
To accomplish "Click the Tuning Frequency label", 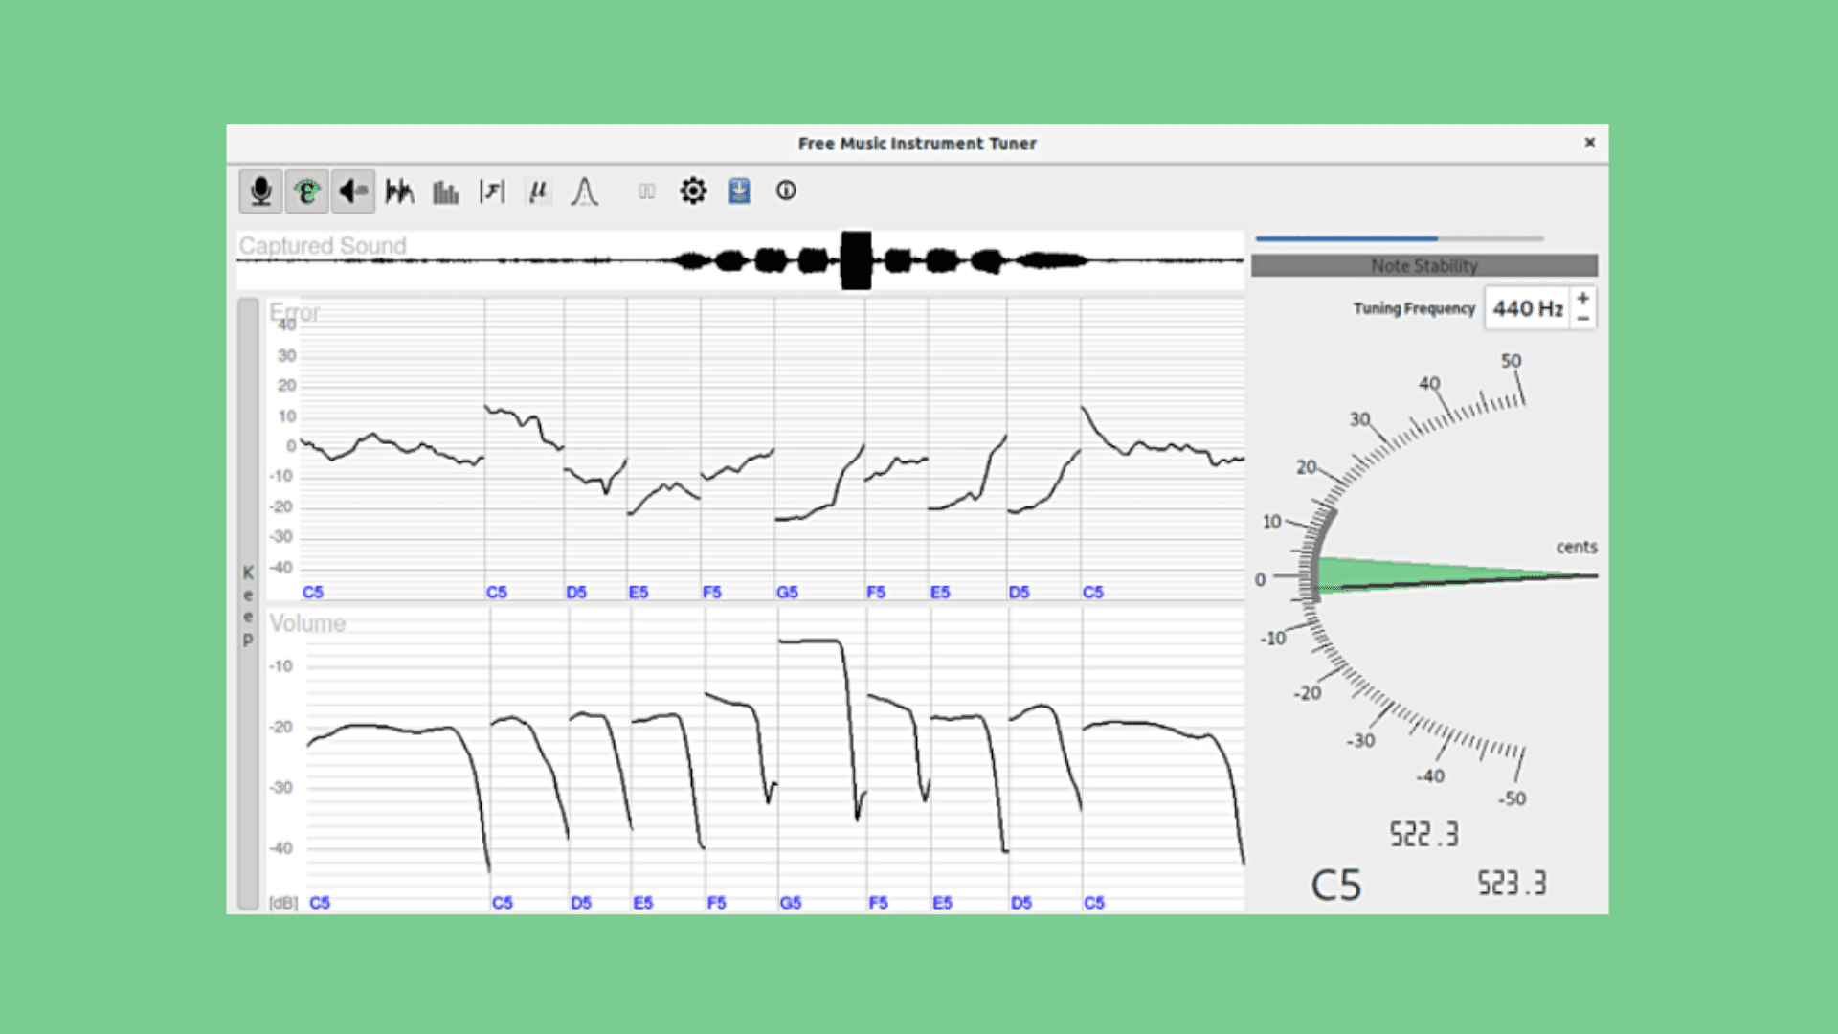I will [x=1414, y=308].
